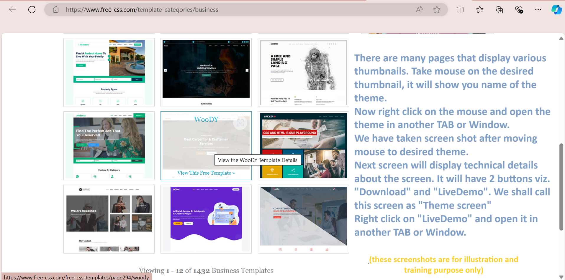View site information lock icon
565x280 pixels.
pos(56,10)
